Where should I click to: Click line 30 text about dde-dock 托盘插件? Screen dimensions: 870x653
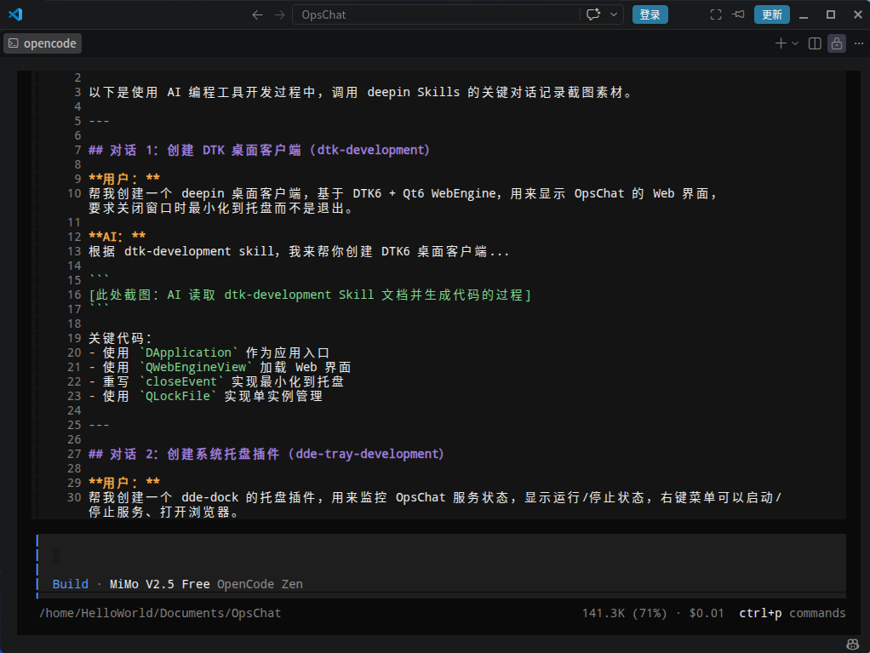tap(436, 504)
